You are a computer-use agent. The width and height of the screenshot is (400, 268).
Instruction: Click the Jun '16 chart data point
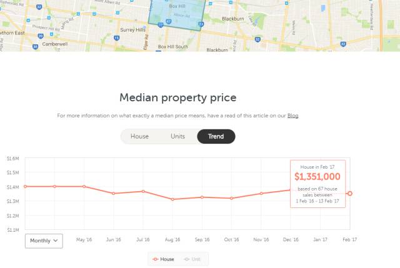point(114,194)
